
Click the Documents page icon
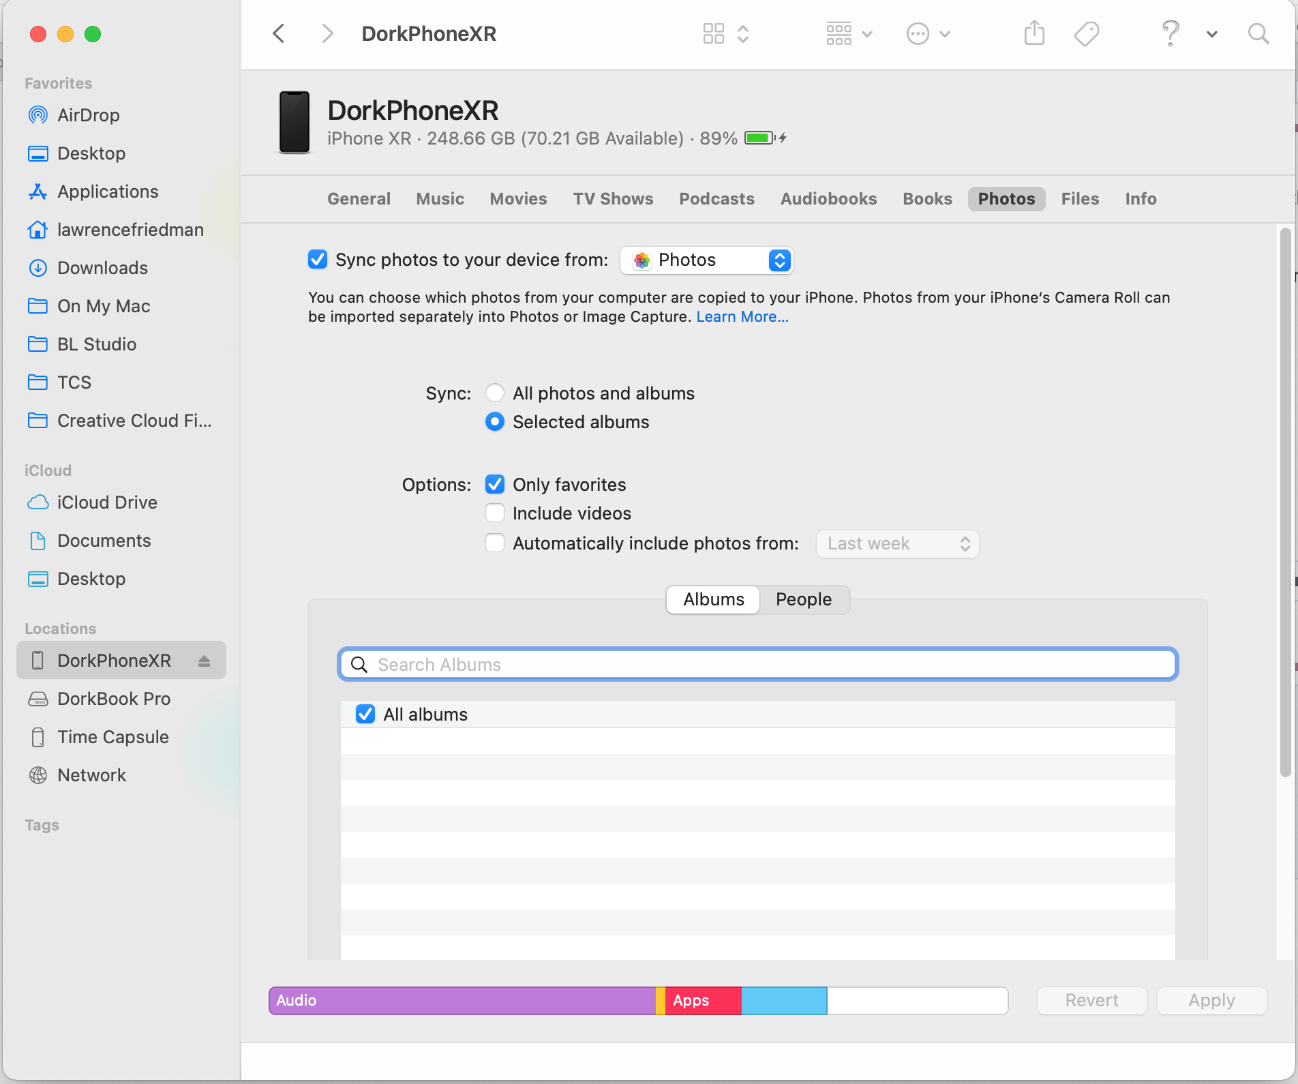tap(38, 541)
